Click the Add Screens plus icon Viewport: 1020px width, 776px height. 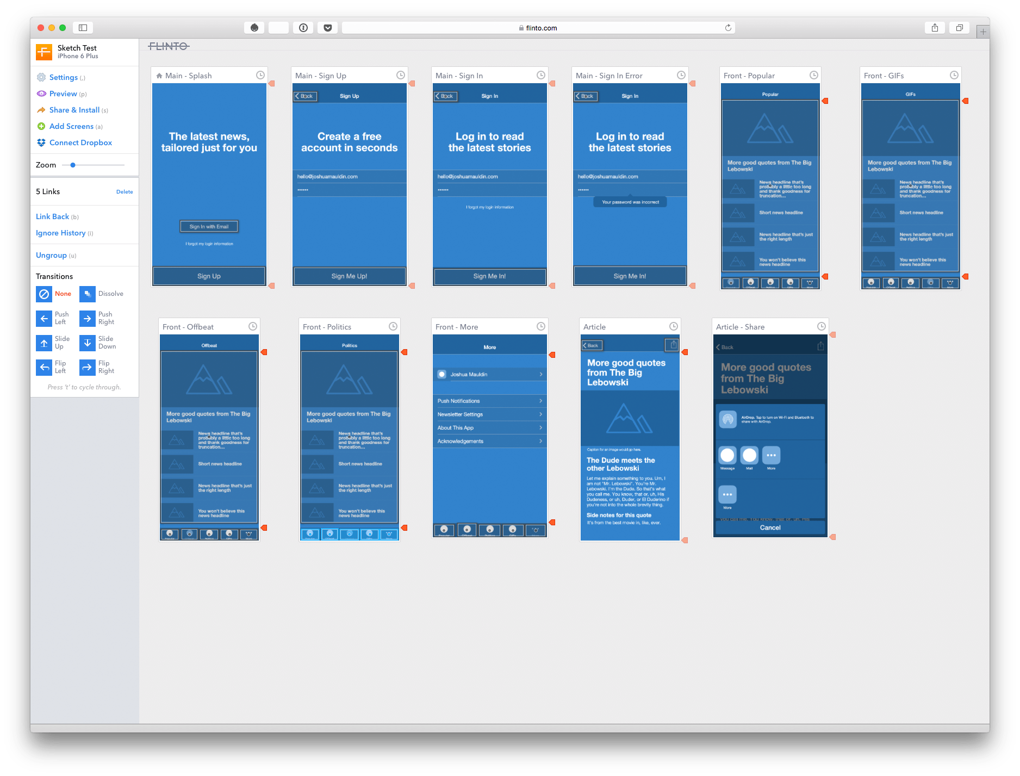pos(42,126)
